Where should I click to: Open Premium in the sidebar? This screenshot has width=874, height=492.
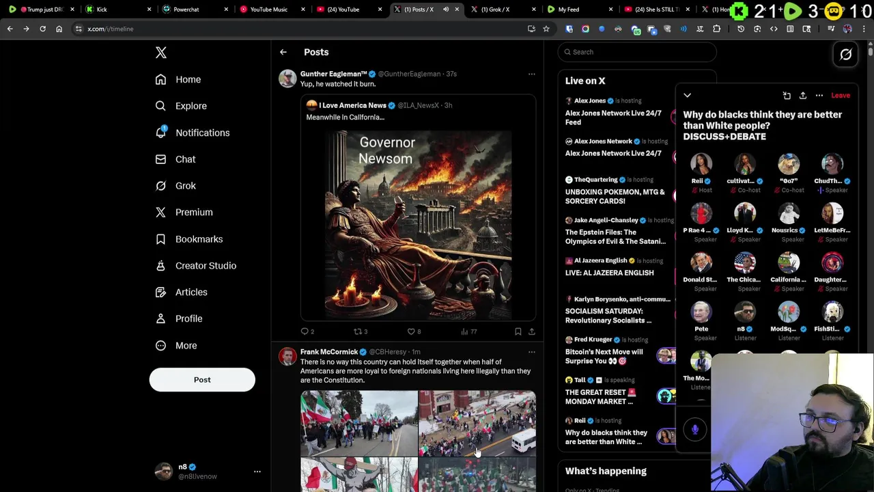(x=184, y=213)
